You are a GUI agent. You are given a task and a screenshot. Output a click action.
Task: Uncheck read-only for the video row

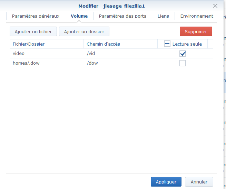(x=183, y=54)
